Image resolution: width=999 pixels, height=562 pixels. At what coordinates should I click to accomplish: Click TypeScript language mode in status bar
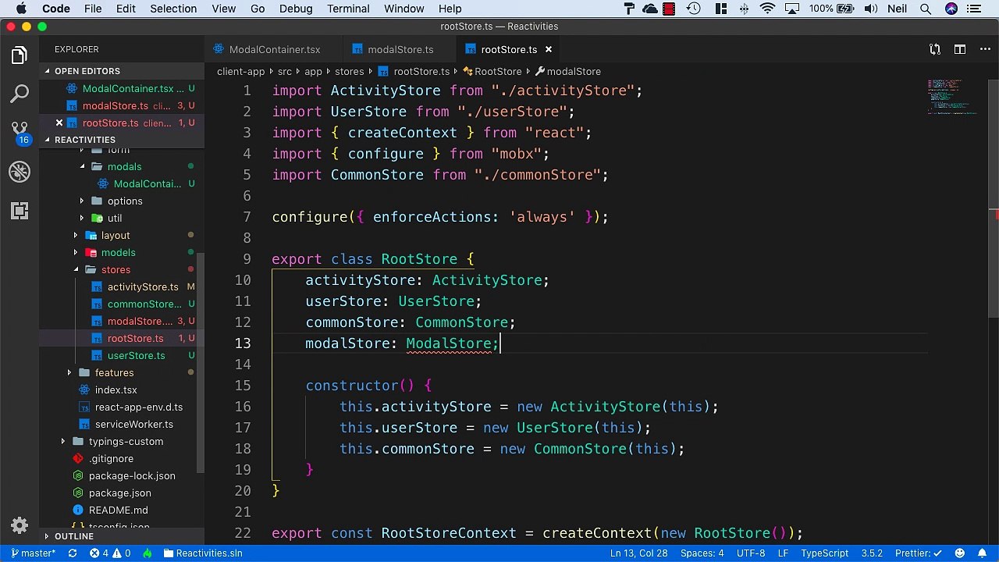pos(824,553)
